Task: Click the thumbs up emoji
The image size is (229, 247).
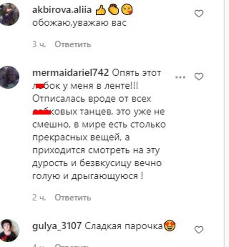Action: pyautogui.click(x=101, y=10)
